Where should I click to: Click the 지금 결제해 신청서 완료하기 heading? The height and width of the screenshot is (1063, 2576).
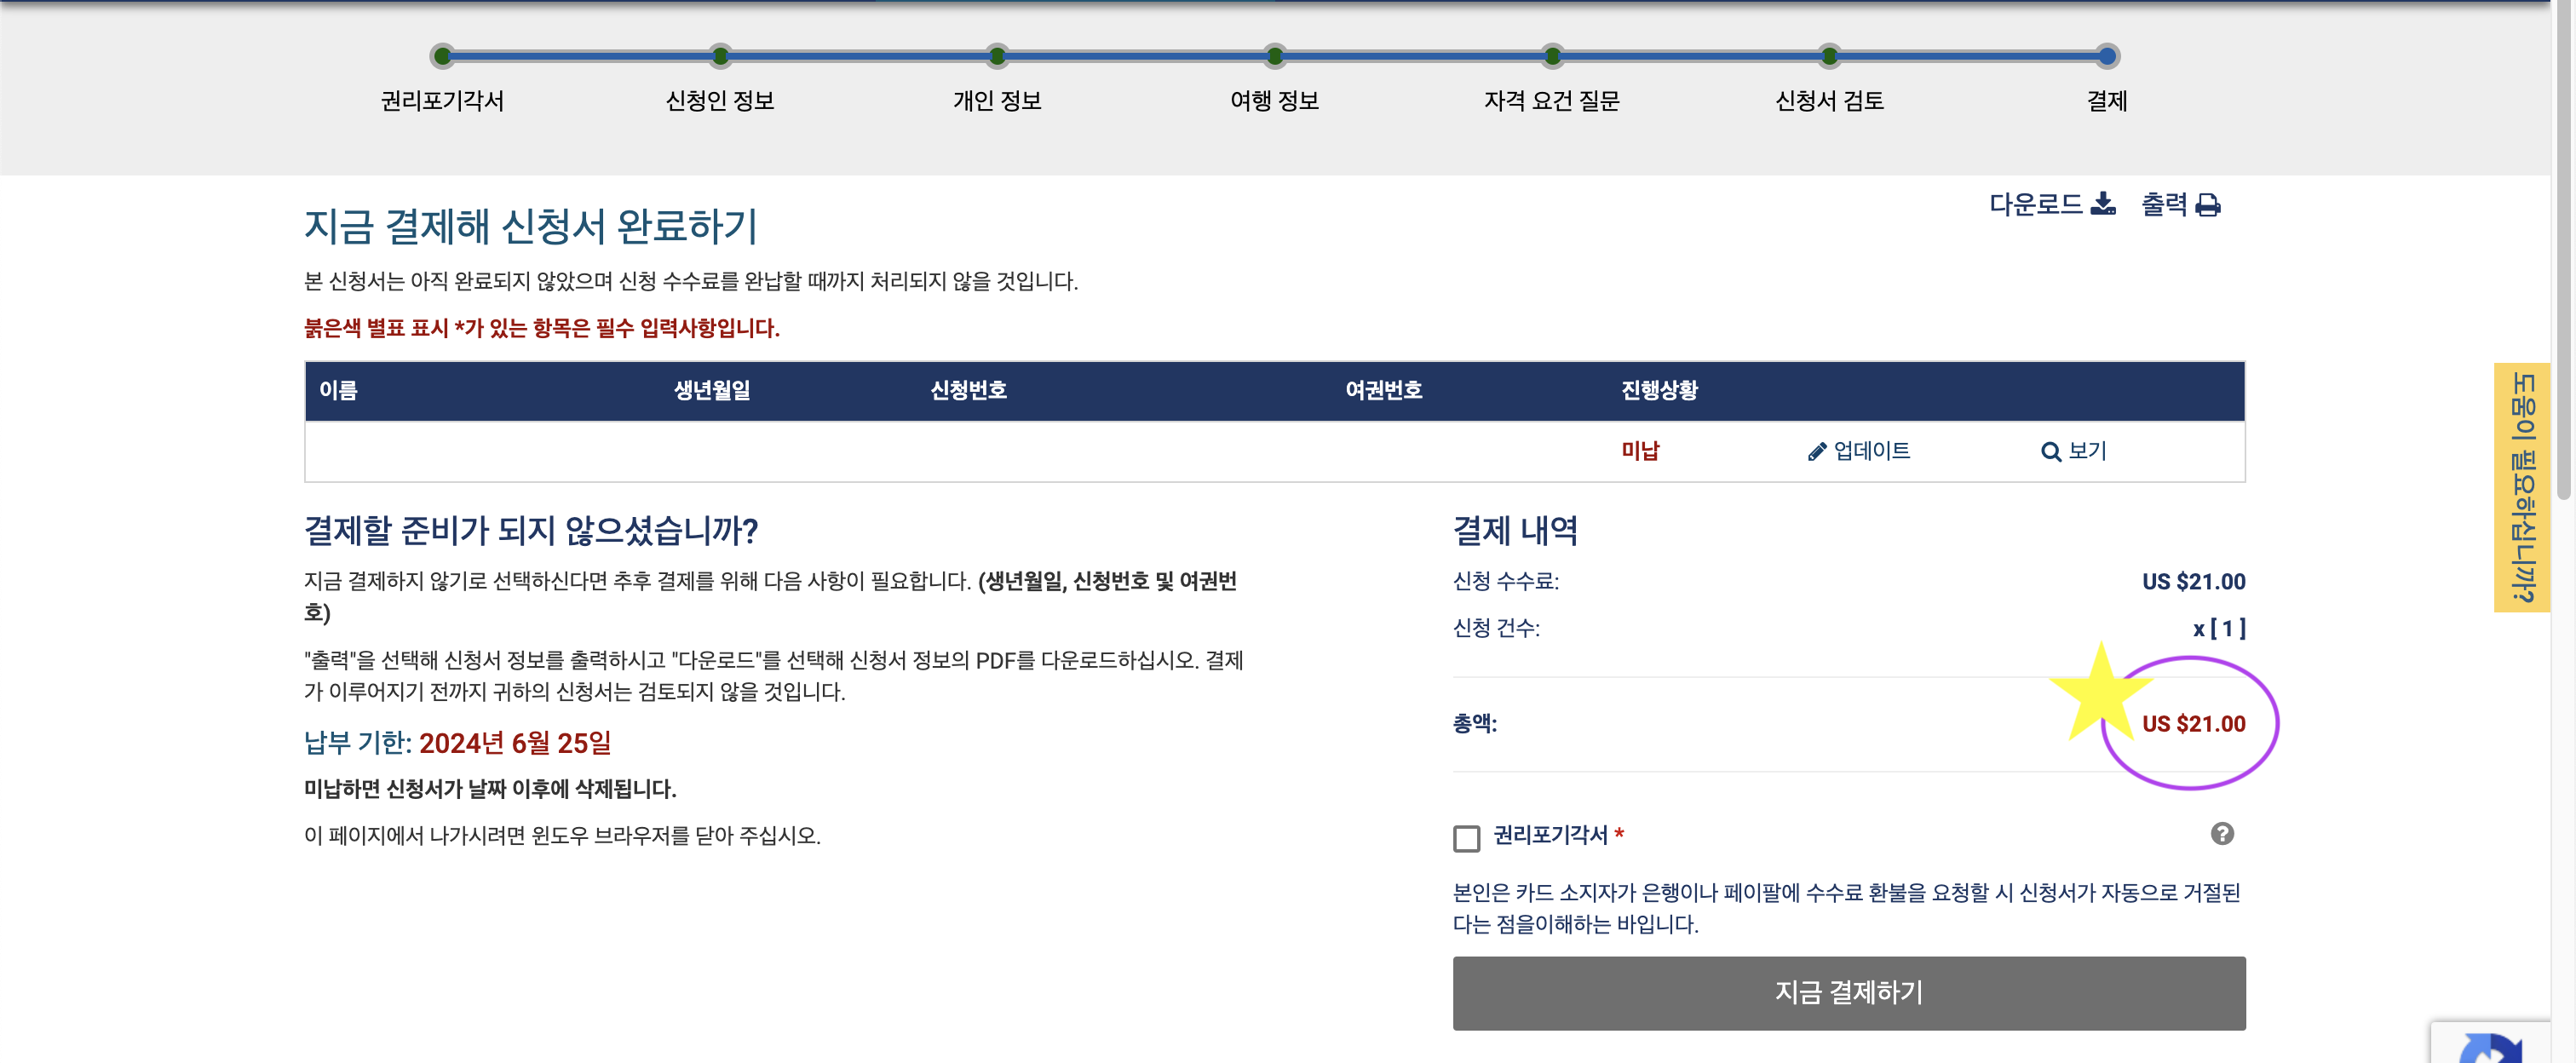(x=531, y=226)
